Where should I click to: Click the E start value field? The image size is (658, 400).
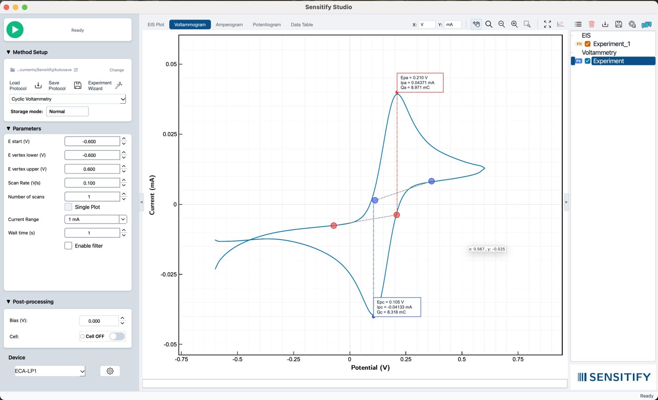pos(92,141)
